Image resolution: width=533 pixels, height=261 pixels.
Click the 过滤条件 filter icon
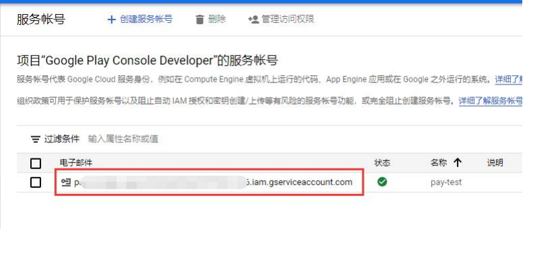pos(36,139)
